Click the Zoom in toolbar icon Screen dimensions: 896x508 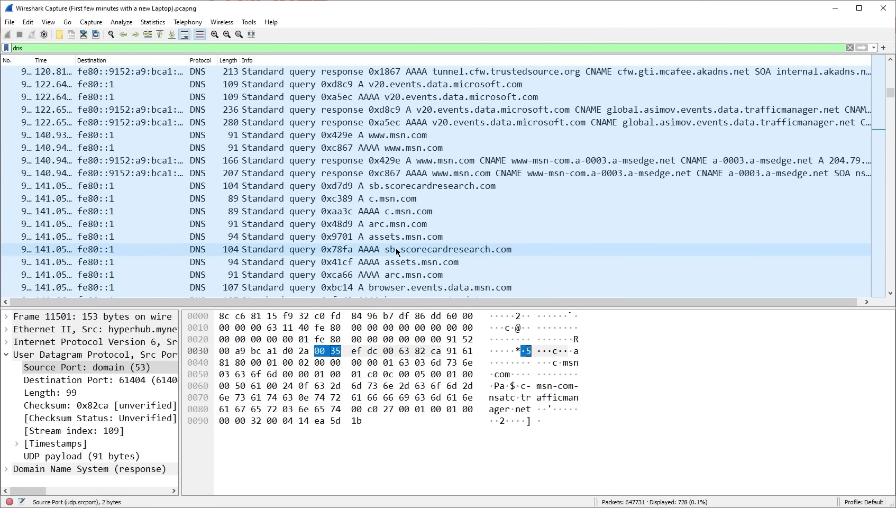[215, 34]
